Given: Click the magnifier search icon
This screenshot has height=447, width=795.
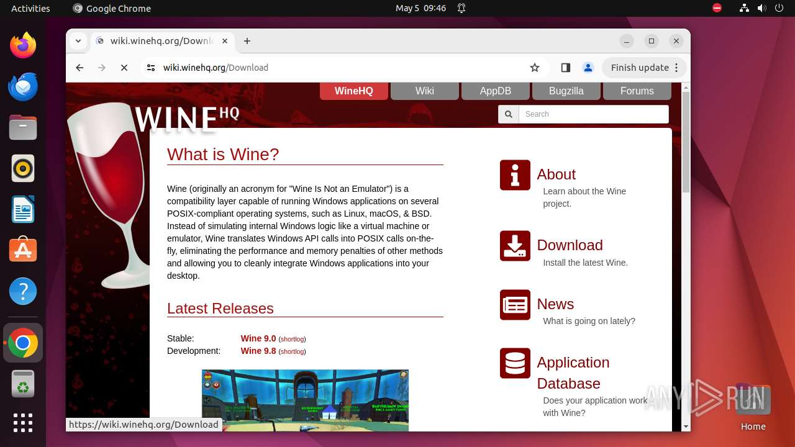Looking at the screenshot, I should [x=509, y=114].
